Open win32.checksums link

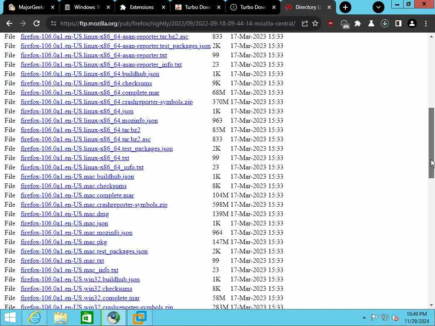point(76,289)
